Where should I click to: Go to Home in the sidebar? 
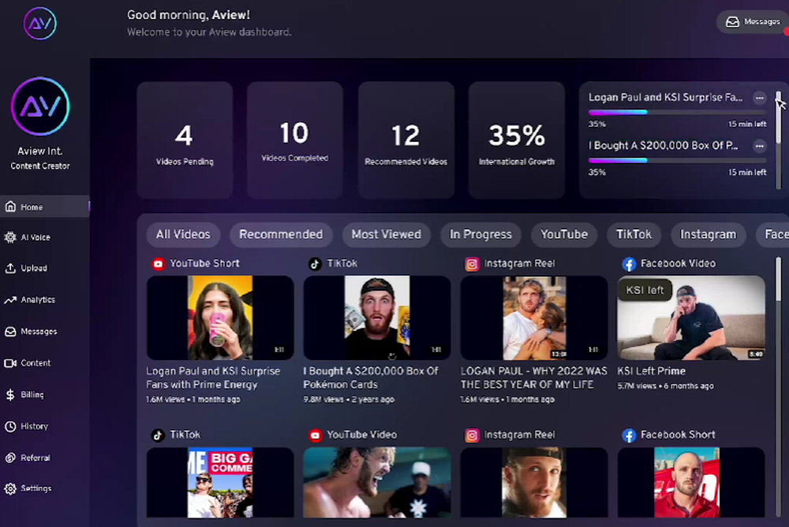pos(45,206)
